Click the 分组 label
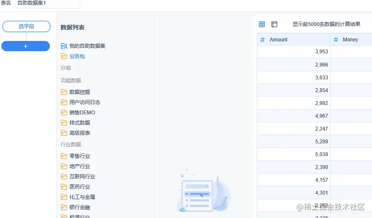 [x=65, y=68]
